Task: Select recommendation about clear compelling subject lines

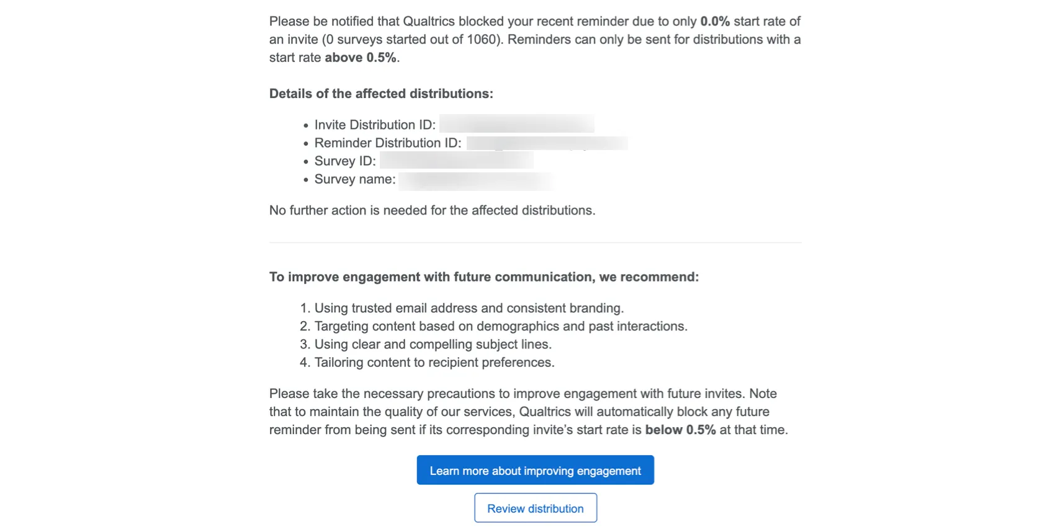Action: (x=433, y=344)
